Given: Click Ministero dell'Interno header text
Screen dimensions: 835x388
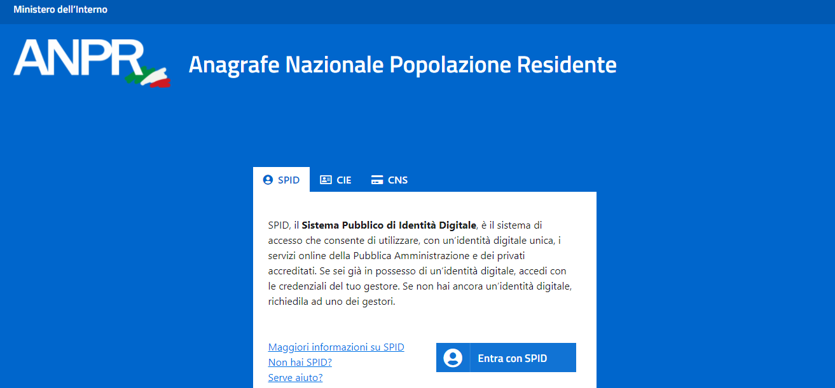Looking at the screenshot, I should 60,10.
